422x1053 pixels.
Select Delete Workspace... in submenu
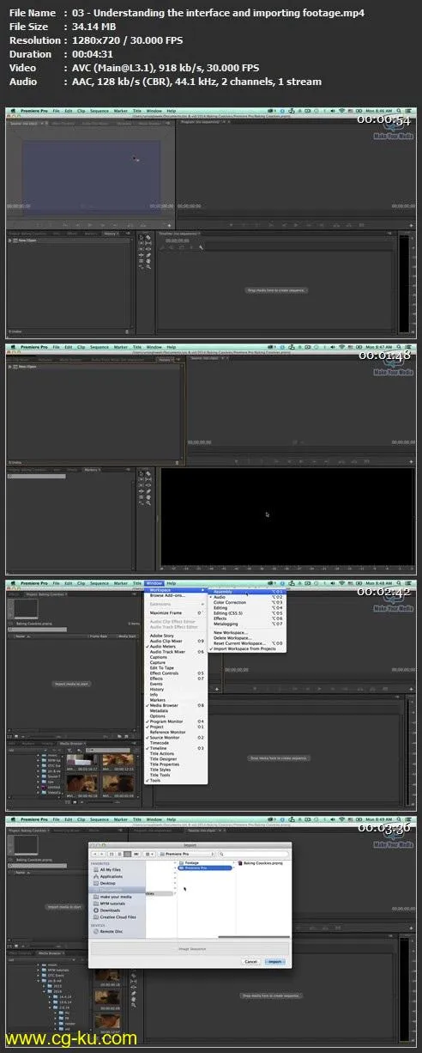pyautogui.click(x=247, y=638)
